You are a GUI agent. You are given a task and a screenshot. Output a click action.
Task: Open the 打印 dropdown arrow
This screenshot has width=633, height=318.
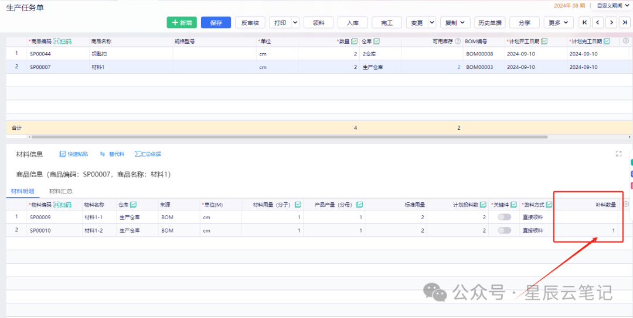(295, 23)
